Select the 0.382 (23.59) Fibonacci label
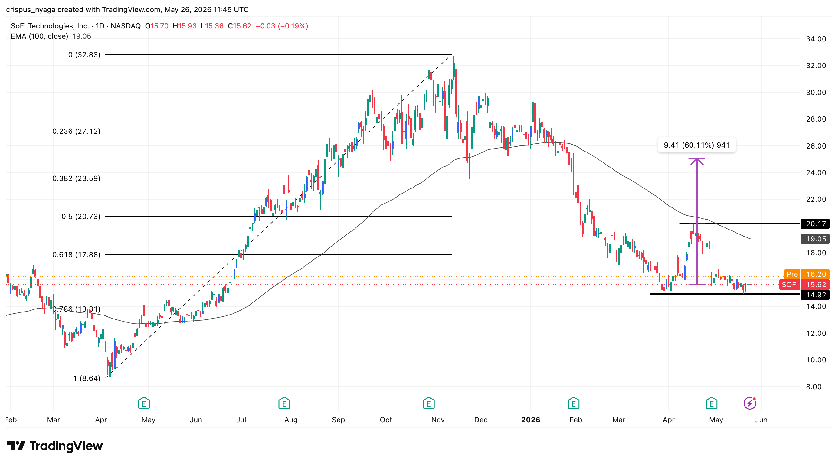The image size is (838, 464). [77, 178]
